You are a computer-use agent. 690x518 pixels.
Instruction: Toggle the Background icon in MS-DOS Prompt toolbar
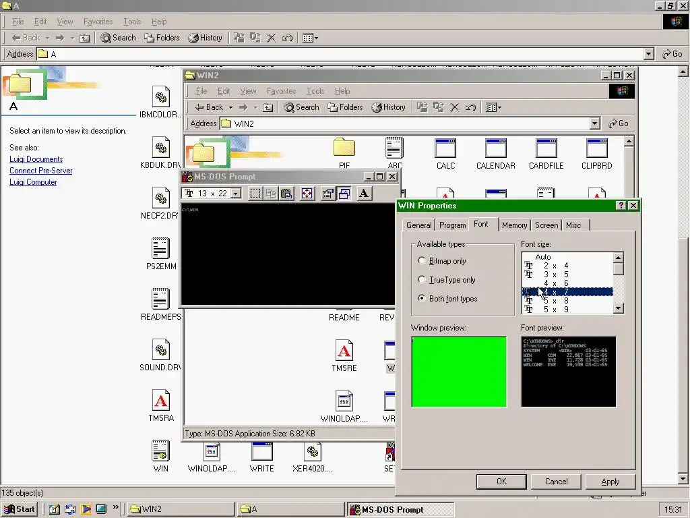[x=344, y=194]
